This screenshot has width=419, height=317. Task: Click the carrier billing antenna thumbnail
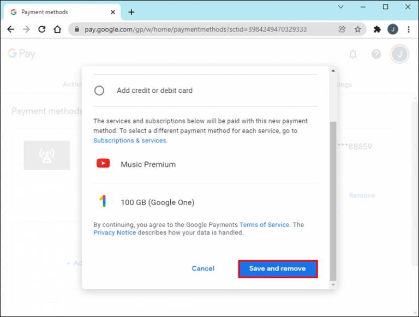47,155
